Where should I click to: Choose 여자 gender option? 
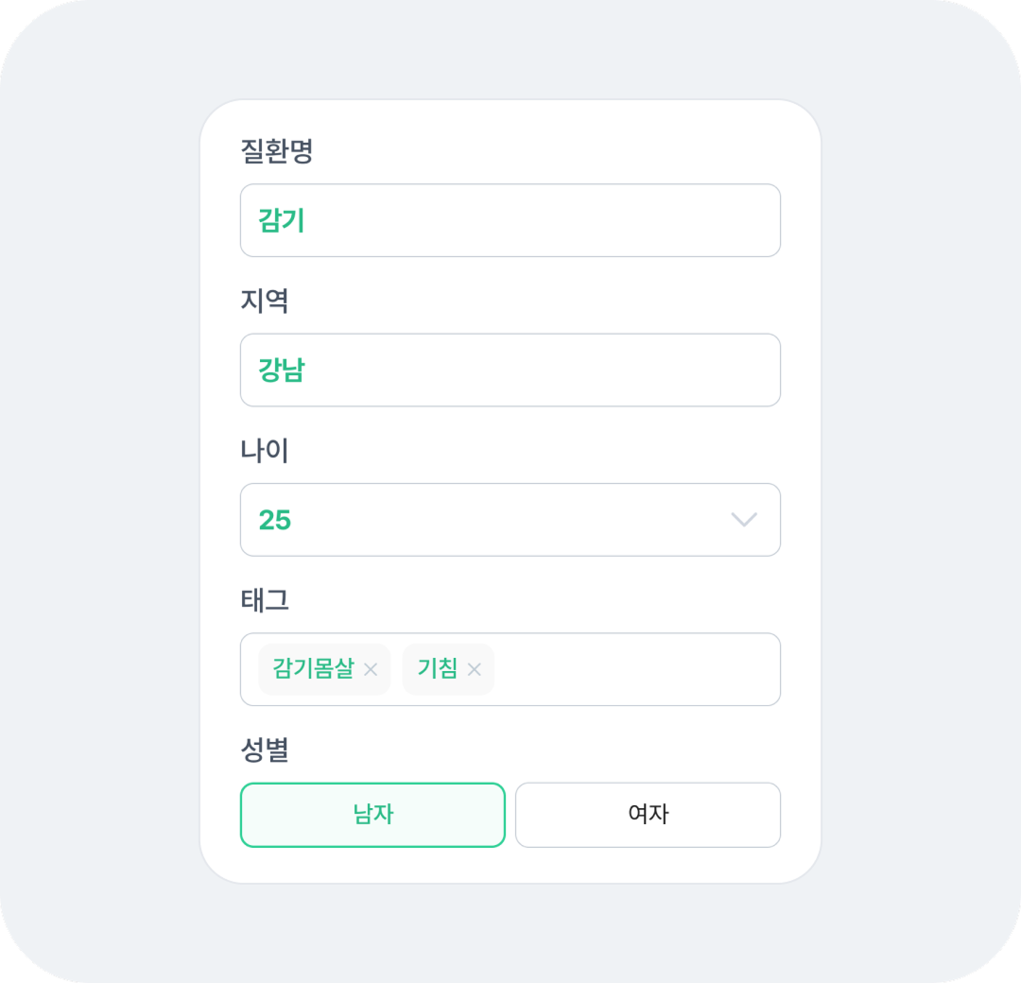pos(648,815)
